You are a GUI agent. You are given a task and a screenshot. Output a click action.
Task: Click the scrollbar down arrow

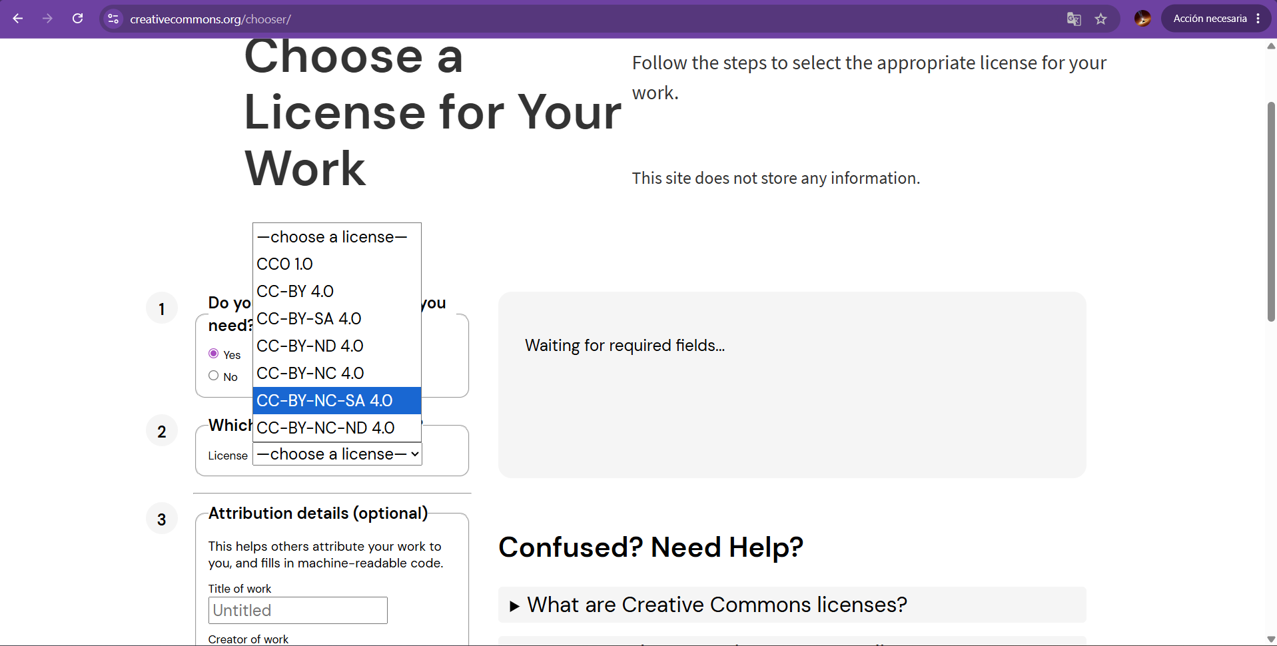[x=1271, y=639]
